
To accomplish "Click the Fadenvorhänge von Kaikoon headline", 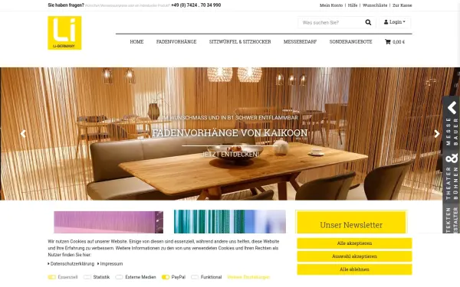I will pyautogui.click(x=230, y=133).
